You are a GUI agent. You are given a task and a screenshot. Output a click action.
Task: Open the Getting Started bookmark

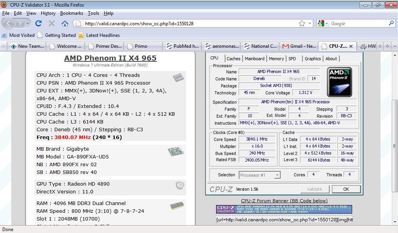[x=57, y=35]
